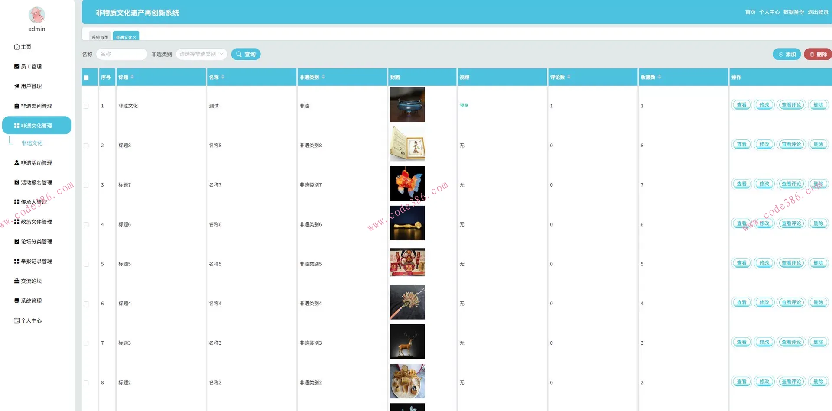Click the 添加 add button
832x411 pixels.
[786, 54]
